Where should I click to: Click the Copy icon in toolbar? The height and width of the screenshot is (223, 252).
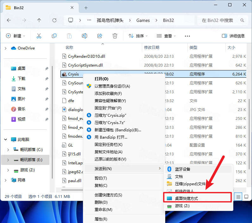[54, 36]
